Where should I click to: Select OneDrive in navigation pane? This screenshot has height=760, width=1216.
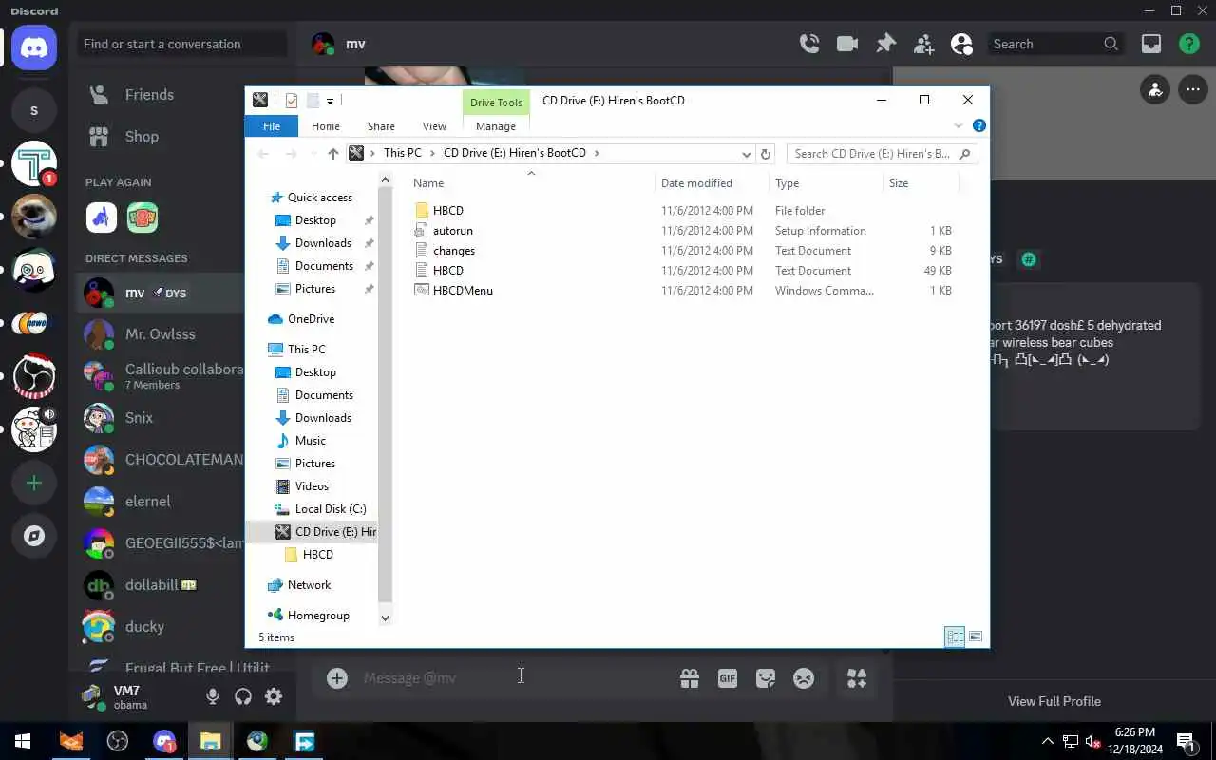tap(311, 319)
